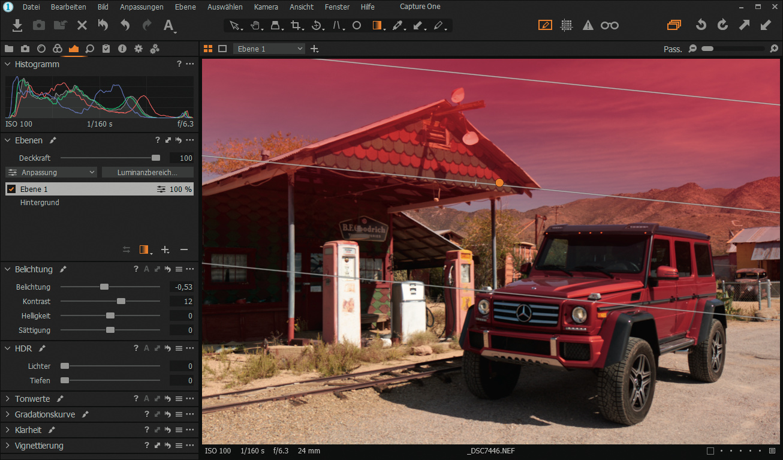The width and height of the screenshot is (783, 460).
Task: Rotate image left with counterclockwise arrow
Action: click(x=701, y=25)
